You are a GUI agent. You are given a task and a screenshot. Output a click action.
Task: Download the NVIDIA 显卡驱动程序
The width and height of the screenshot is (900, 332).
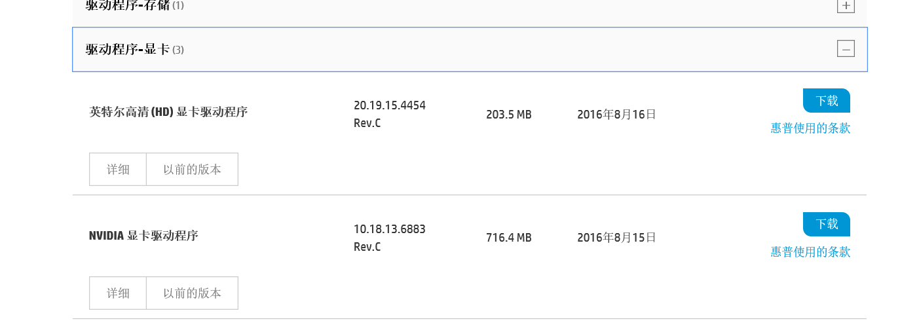click(x=826, y=225)
